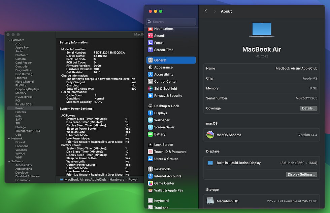Select Applications in System Information sidebar
The width and height of the screenshot is (330, 213).
tap(23, 169)
